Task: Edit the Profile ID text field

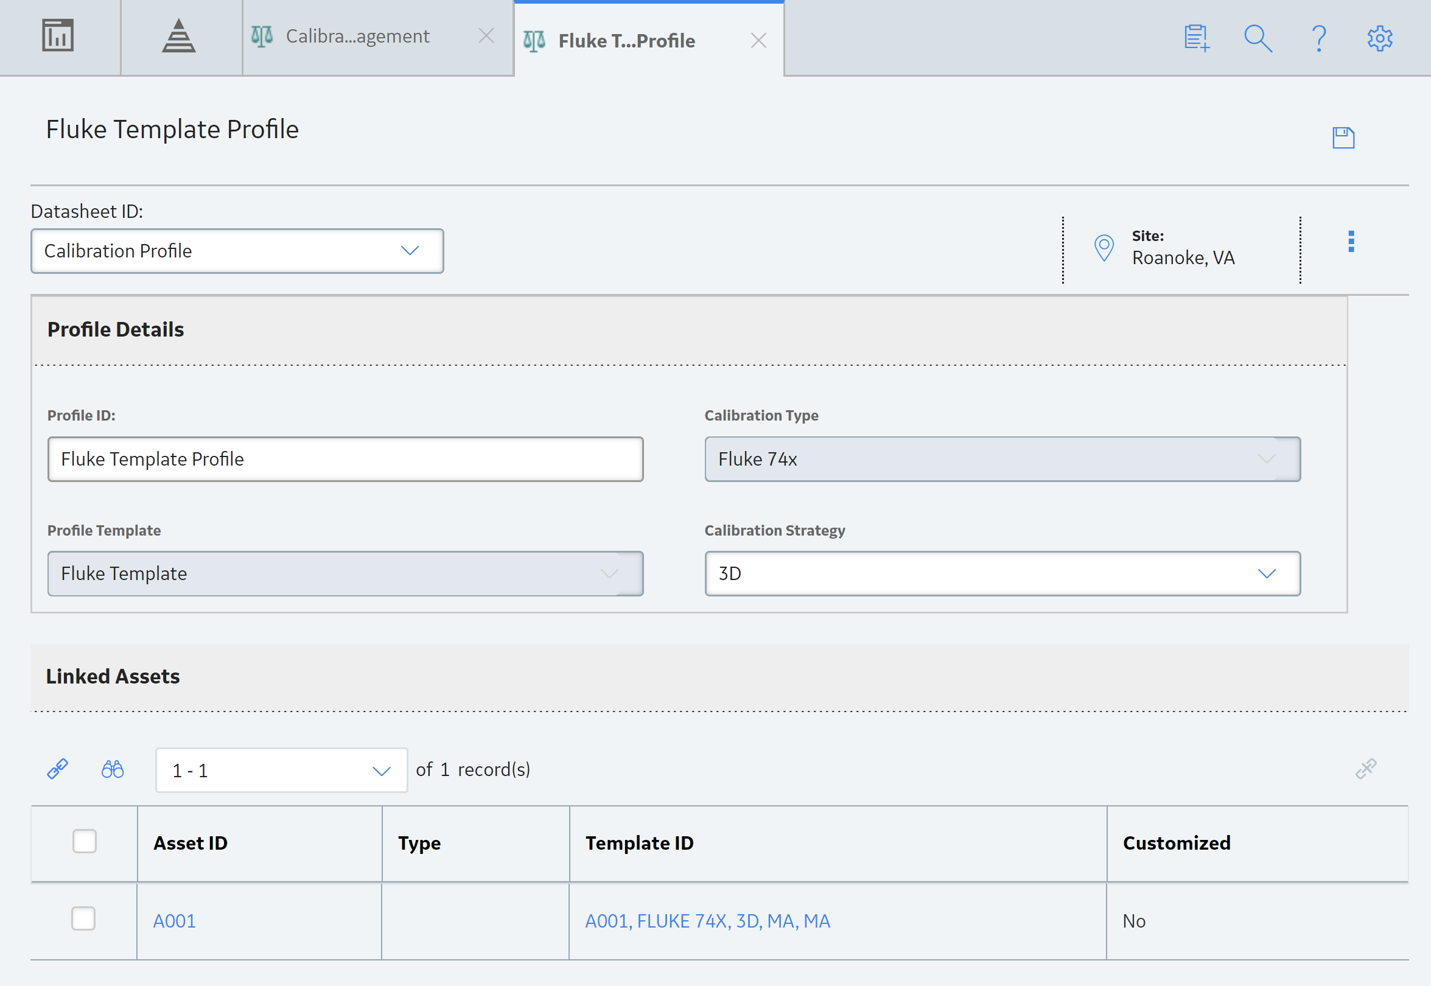Action: coord(345,459)
